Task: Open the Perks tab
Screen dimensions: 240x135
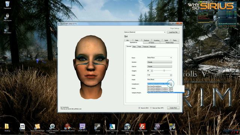Action: point(175,40)
